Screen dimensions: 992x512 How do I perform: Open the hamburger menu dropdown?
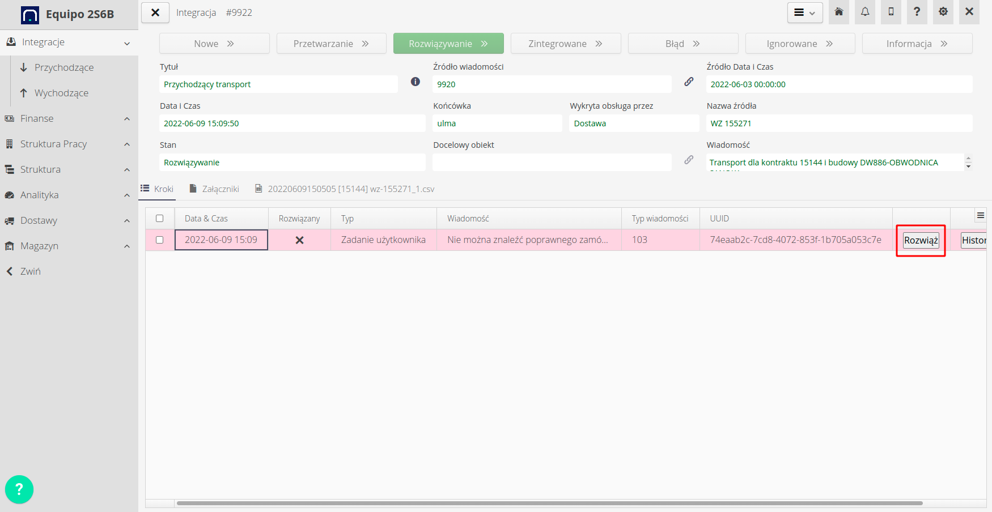tap(804, 12)
